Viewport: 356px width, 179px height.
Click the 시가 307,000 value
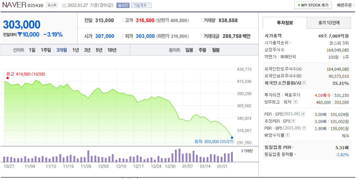click(x=105, y=36)
